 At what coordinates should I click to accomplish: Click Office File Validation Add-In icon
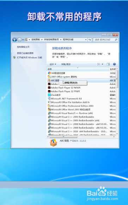(x=49, y=102)
